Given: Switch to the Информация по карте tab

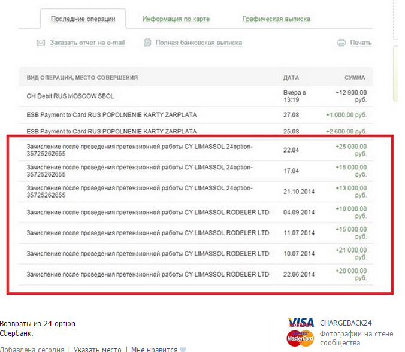Looking at the screenshot, I should 176,19.
